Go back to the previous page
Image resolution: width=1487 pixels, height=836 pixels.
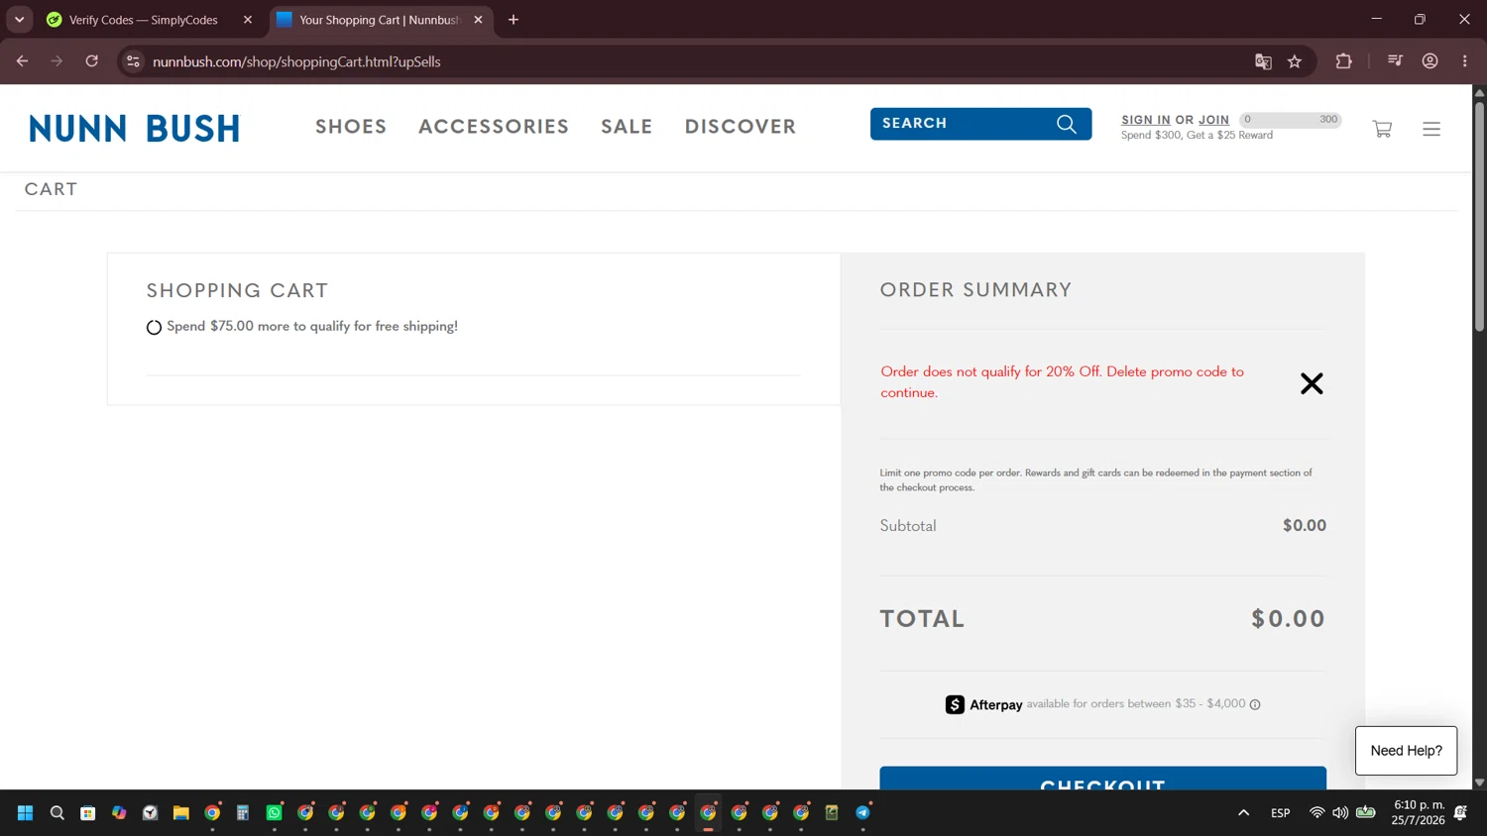[22, 61]
